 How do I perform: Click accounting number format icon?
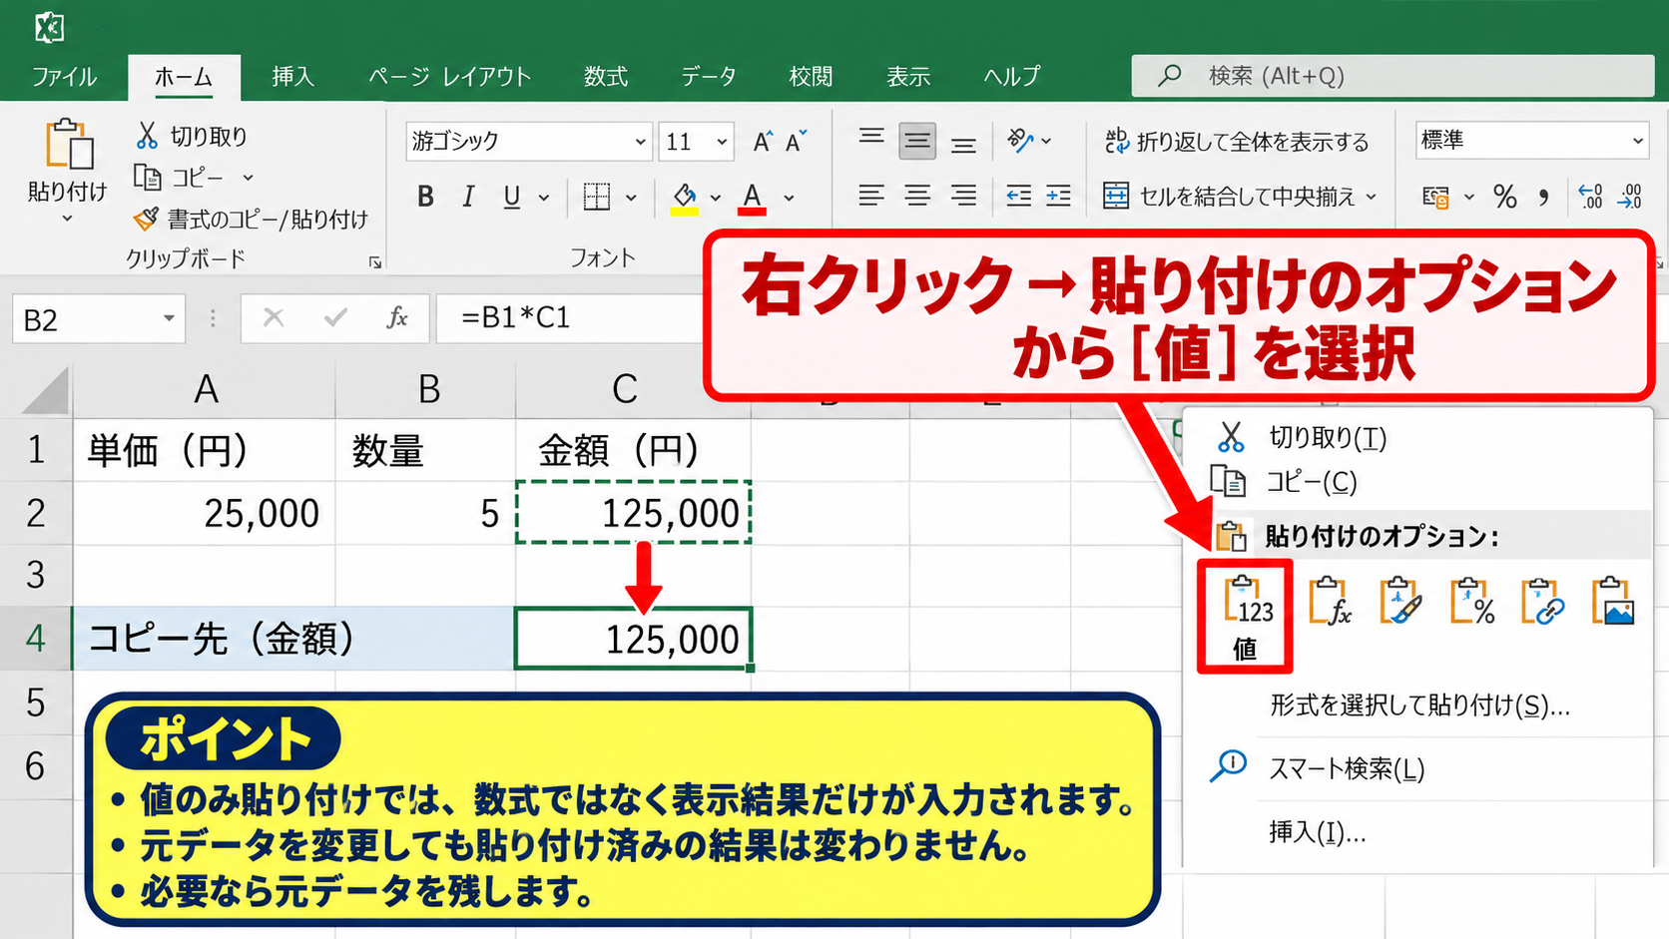[x=1435, y=198]
